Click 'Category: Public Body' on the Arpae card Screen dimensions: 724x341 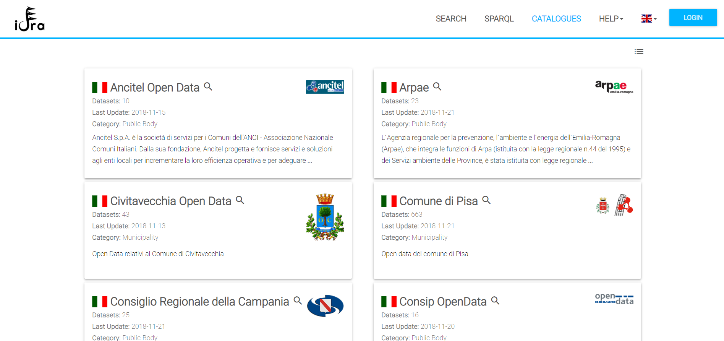(x=414, y=124)
